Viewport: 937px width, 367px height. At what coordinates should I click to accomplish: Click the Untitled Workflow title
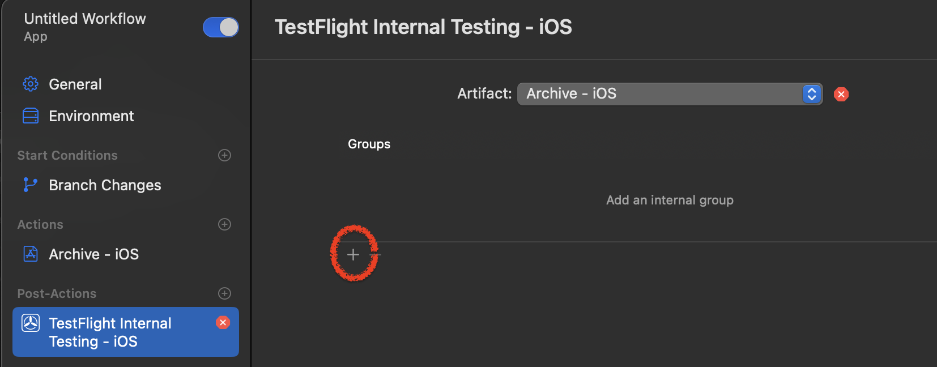(x=84, y=18)
